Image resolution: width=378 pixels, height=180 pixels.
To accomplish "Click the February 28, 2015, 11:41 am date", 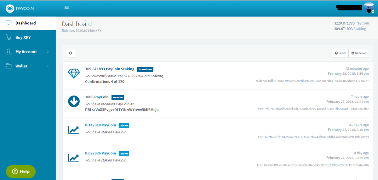I will pyautogui.click(x=347, y=102).
